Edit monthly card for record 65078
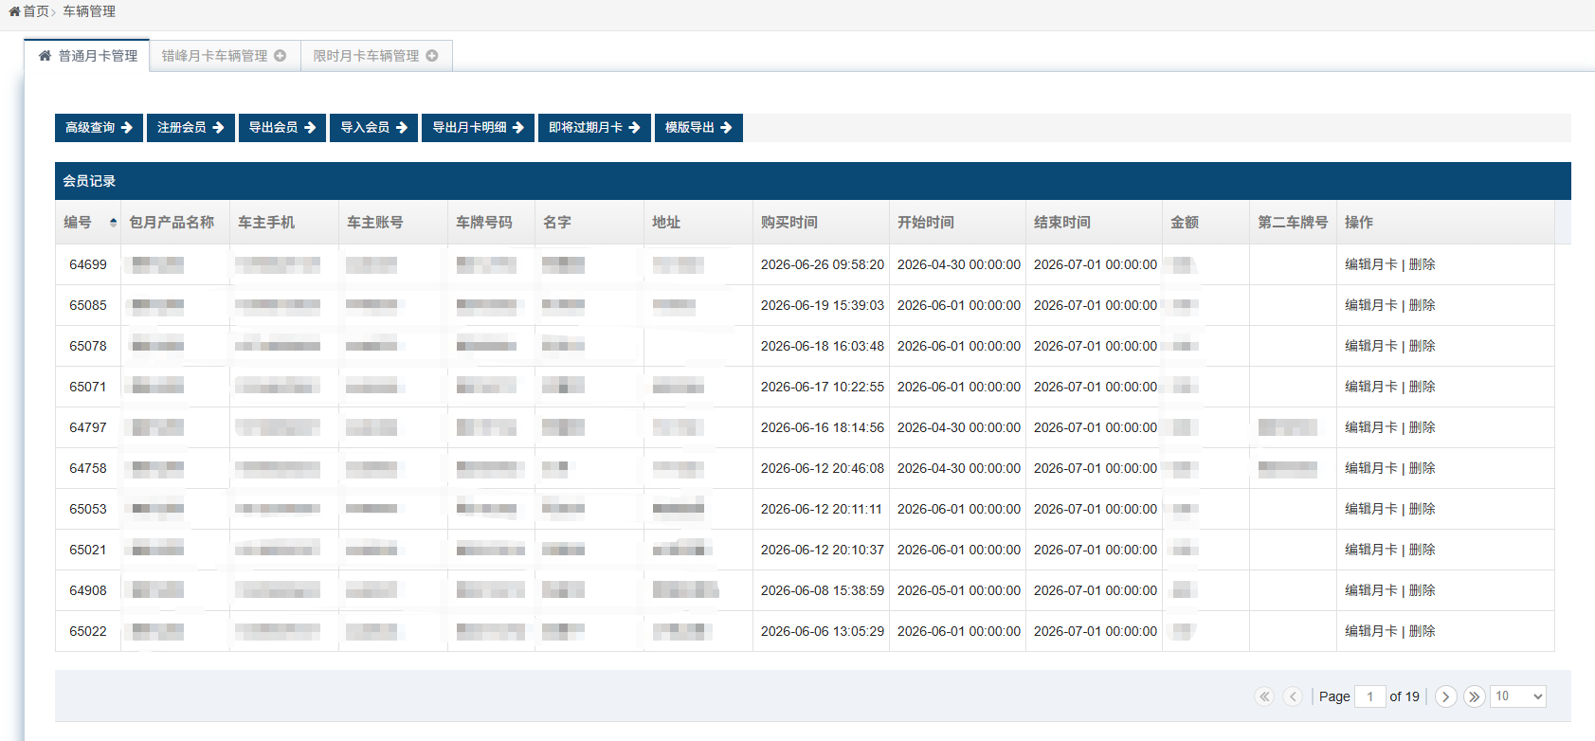 [x=1371, y=346]
